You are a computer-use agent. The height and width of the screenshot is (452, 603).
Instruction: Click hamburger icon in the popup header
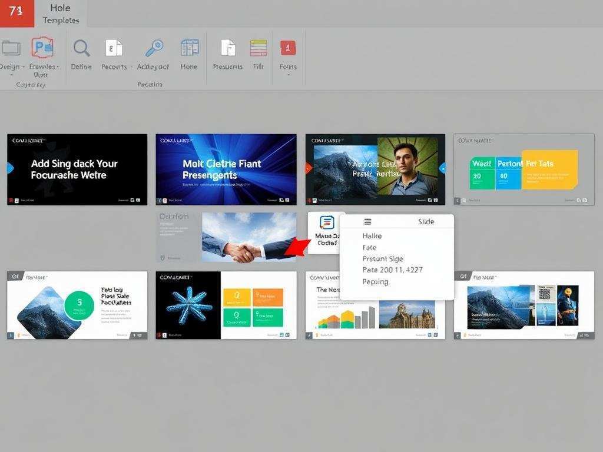(x=367, y=222)
